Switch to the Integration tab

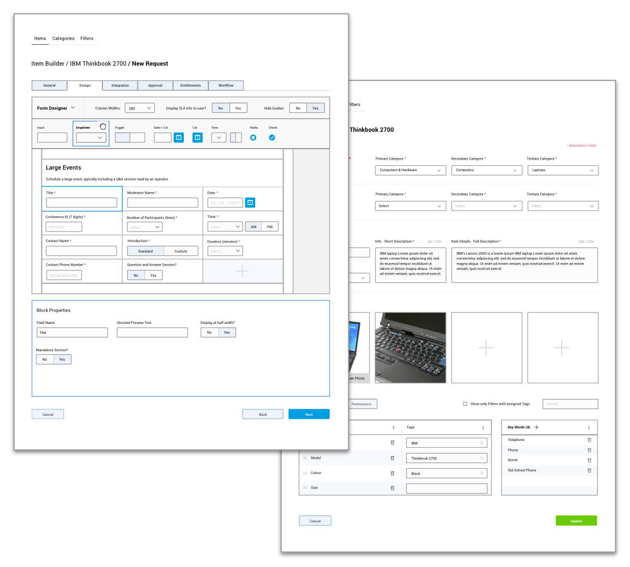click(x=120, y=86)
